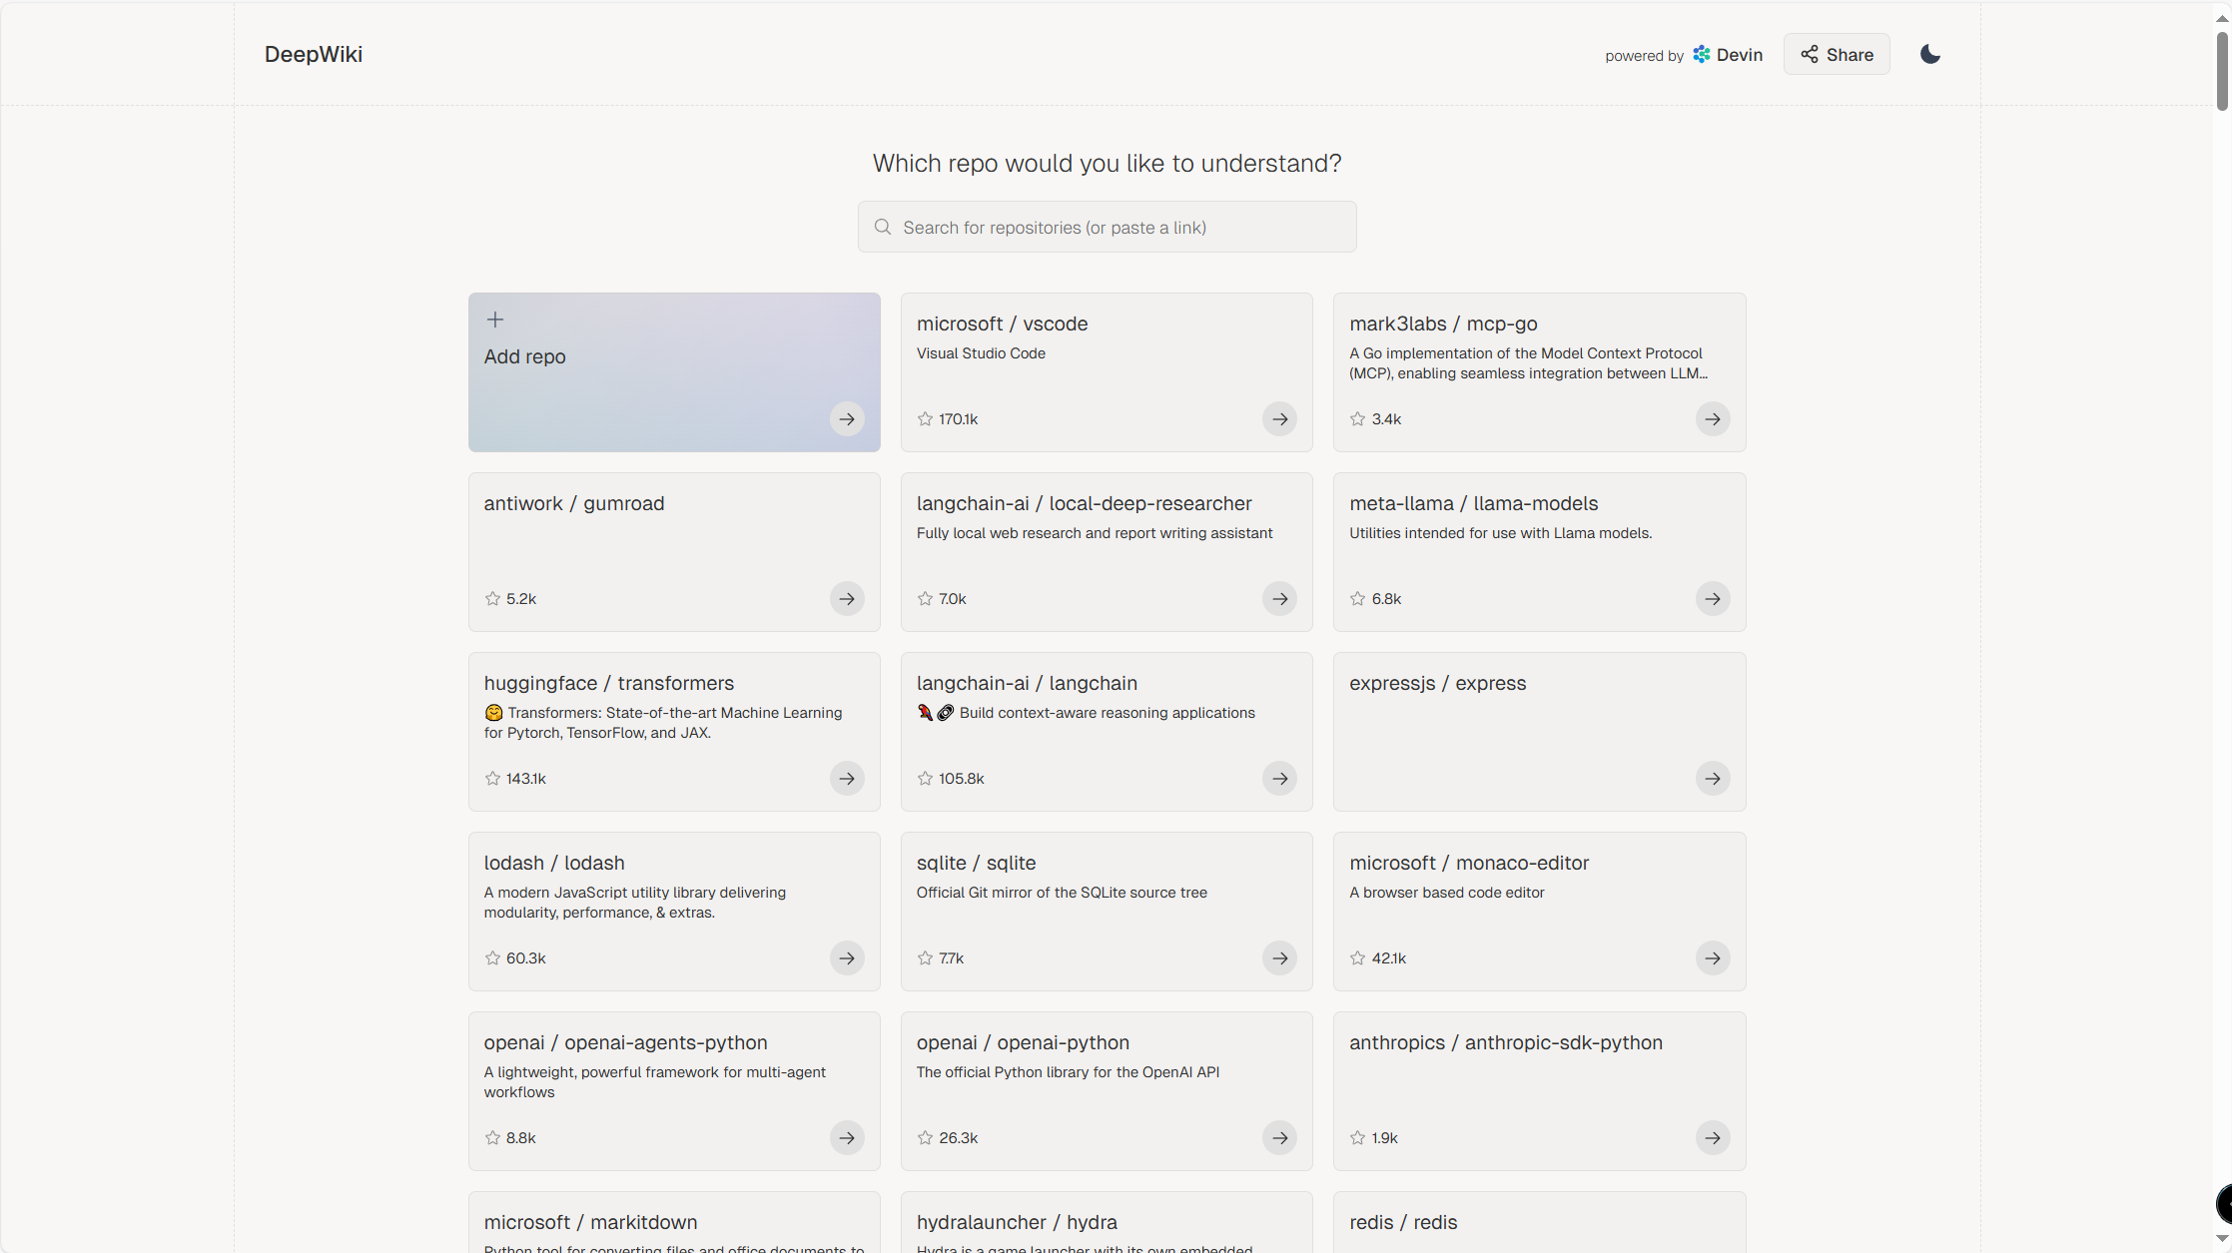Open arrow on anthropic-sdk-python card
2232x1253 pixels.
pos(1713,1137)
